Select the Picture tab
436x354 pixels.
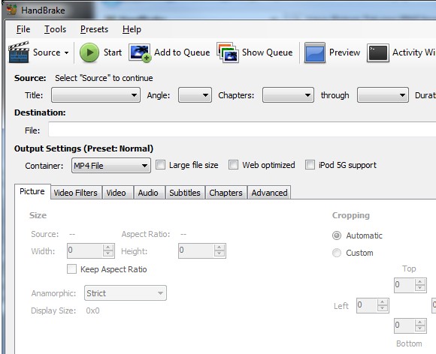coord(32,191)
